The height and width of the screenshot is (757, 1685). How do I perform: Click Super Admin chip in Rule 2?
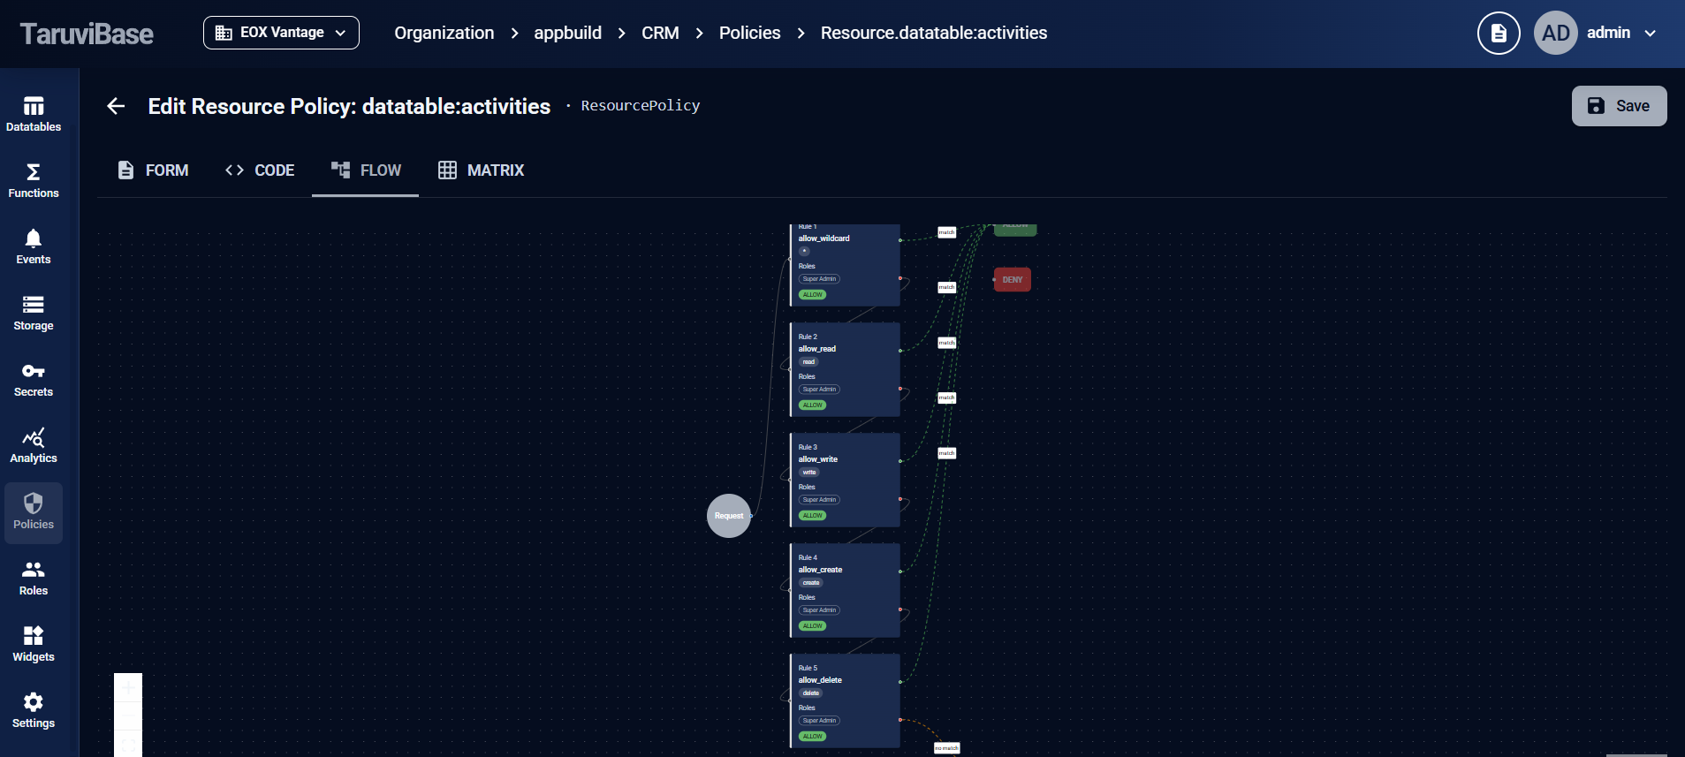coord(819,390)
